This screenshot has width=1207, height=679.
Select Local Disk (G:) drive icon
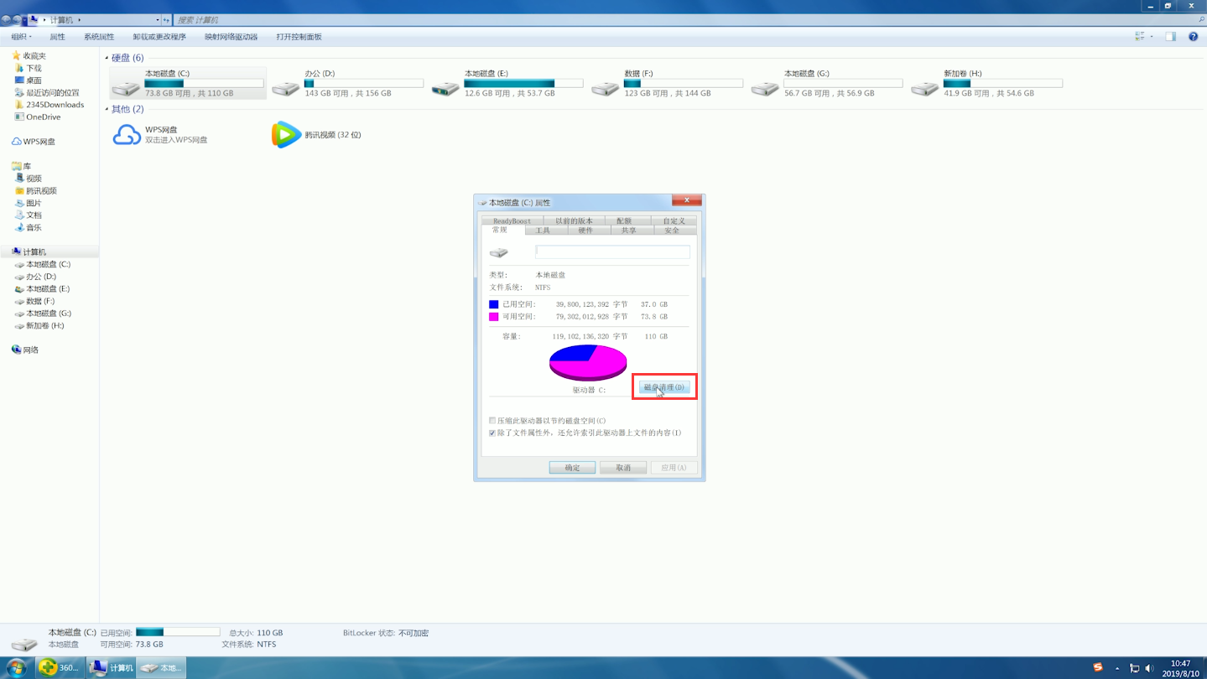(x=765, y=87)
